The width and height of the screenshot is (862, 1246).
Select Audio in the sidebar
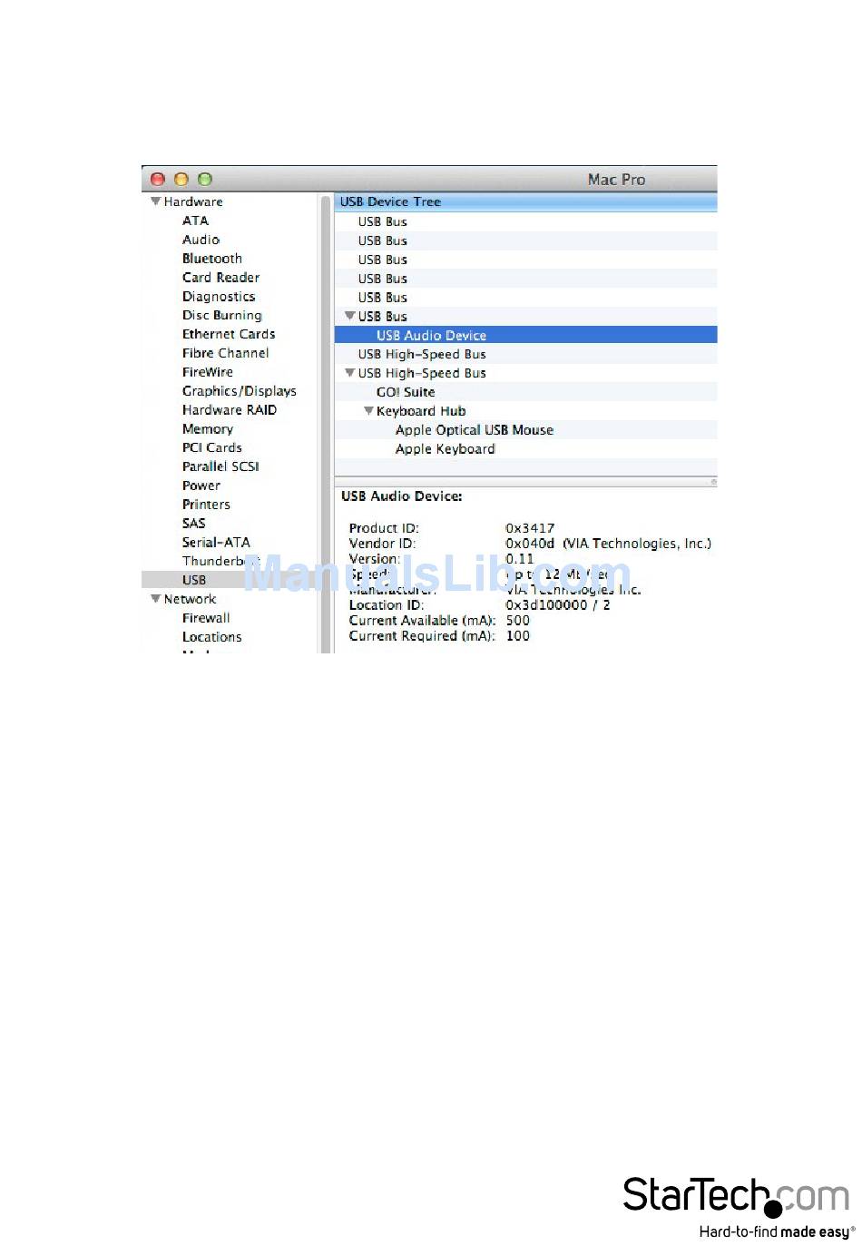pos(201,240)
